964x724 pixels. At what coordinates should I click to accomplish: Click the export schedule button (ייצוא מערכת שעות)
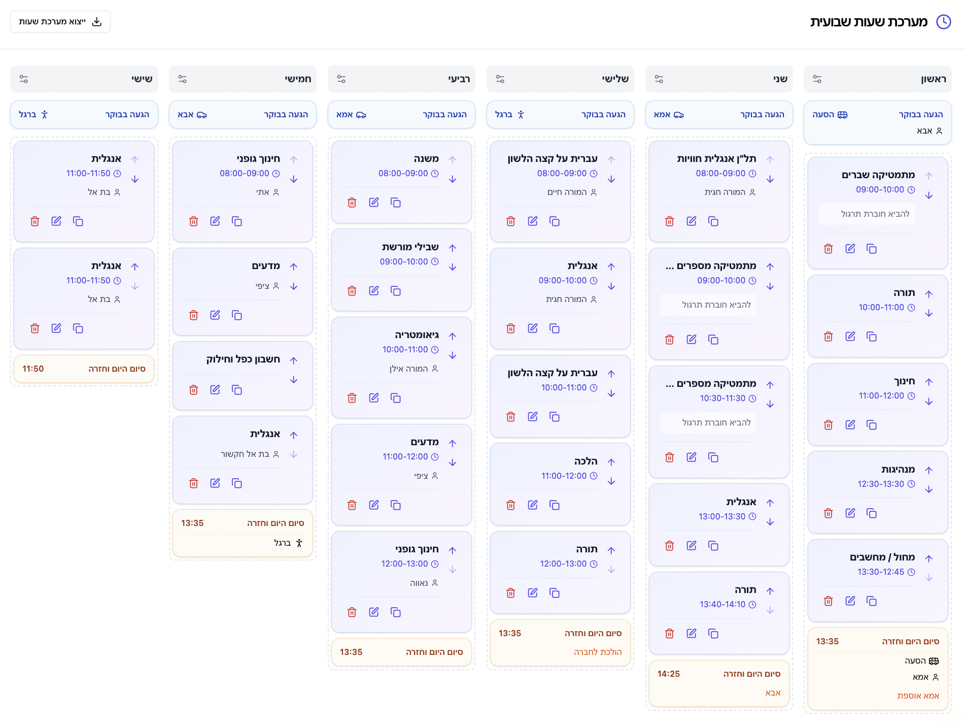60,22
